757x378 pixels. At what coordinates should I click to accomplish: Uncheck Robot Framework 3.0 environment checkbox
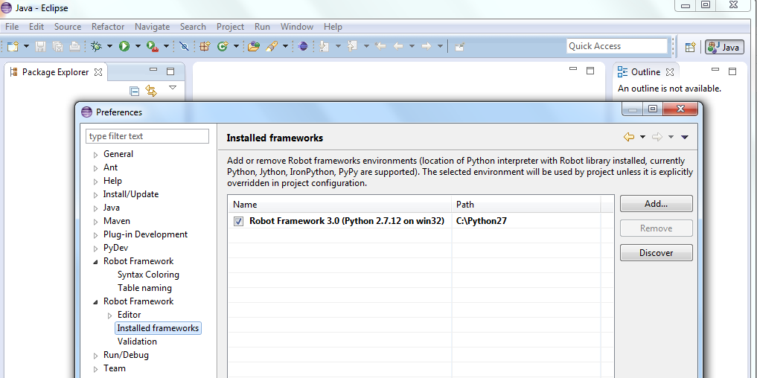pos(238,222)
